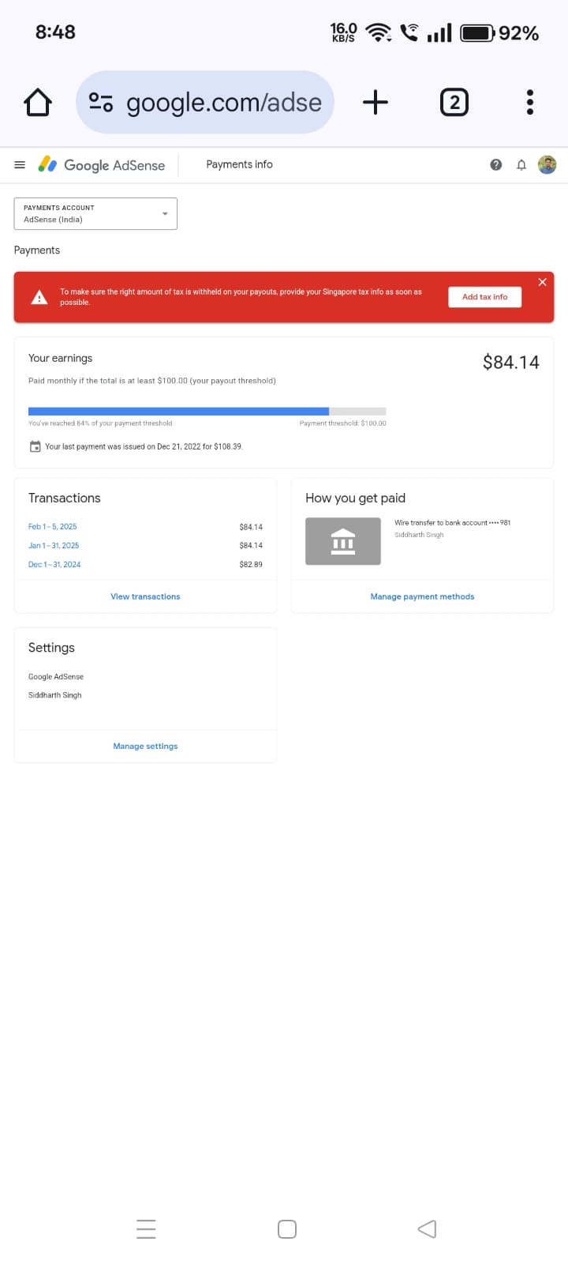Image resolution: width=568 pixels, height=1264 pixels.
Task: Click Wire transfer to bank account text
Action: tap(453, 523)
